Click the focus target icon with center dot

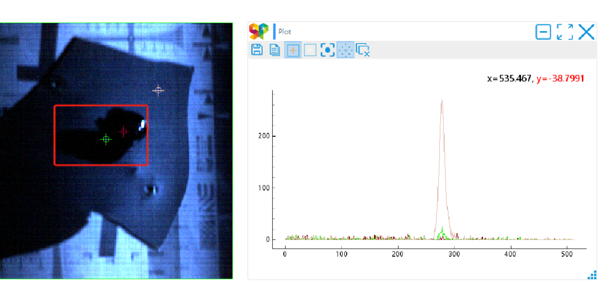(328, 50)
